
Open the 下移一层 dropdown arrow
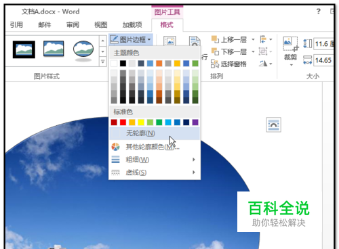tap(253, 52)
